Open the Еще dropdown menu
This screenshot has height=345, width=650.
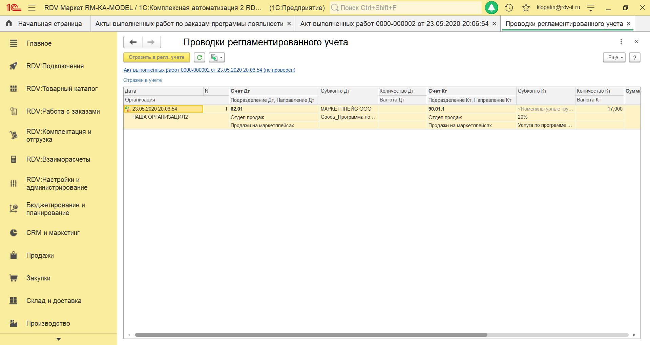614,57
